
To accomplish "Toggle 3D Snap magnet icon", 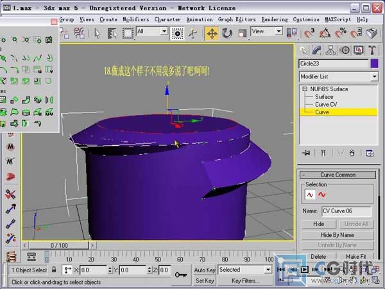I will [309, 33].
